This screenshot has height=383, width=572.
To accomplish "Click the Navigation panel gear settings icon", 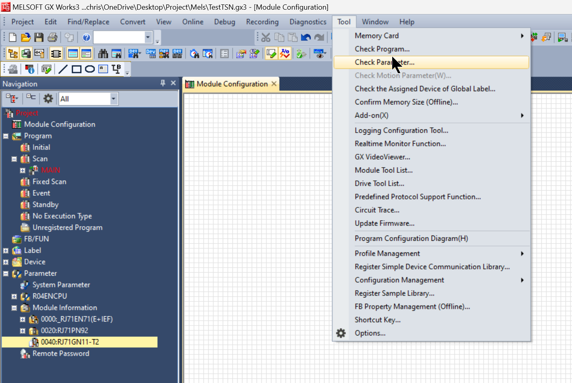I will pyautogui.click(x=48, y=98).
